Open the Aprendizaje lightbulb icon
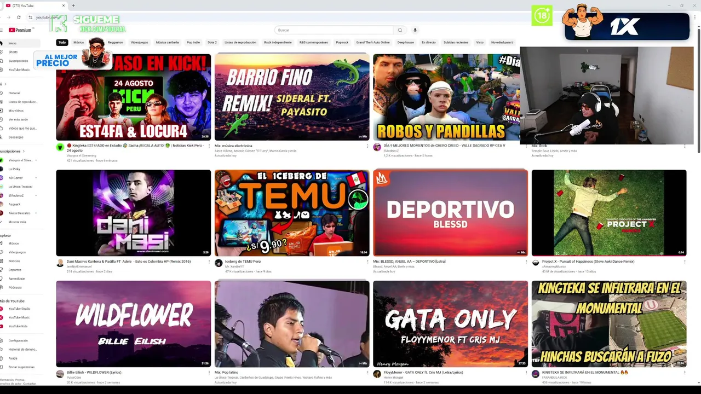Image resolution: width=701 pixels, height=394 pixels. point(2,279)
